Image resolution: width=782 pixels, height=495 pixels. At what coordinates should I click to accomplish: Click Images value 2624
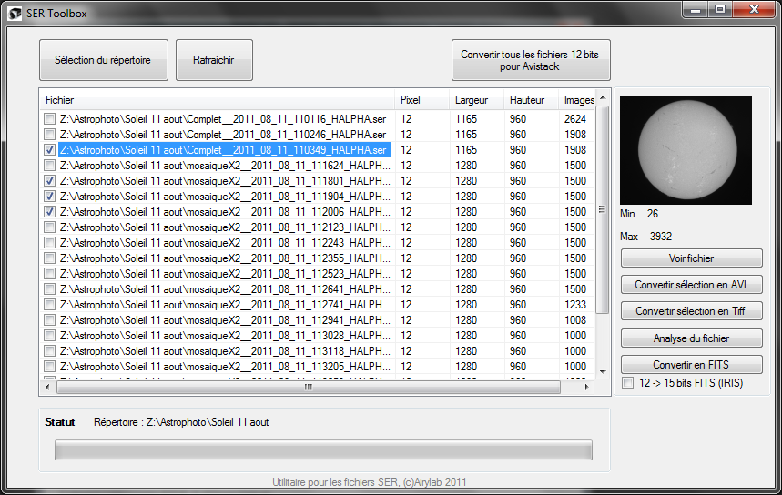pyautogui.click(x=575, y=118)
